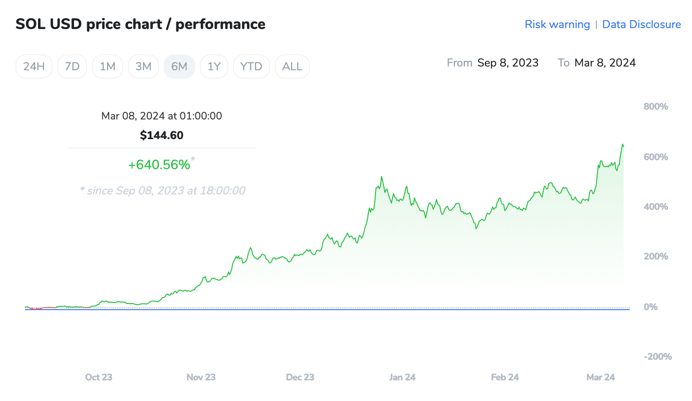Edit the To date Mar 8, 2024

(605, 63)
